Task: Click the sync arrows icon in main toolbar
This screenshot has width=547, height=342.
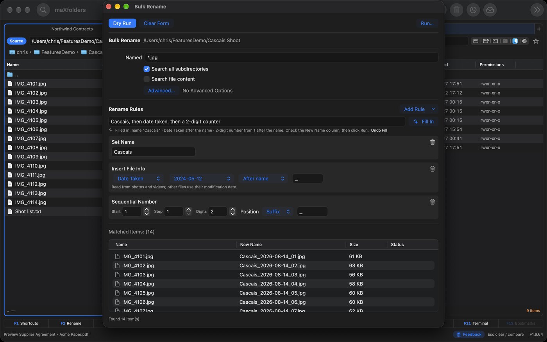Action: (473, 10)
